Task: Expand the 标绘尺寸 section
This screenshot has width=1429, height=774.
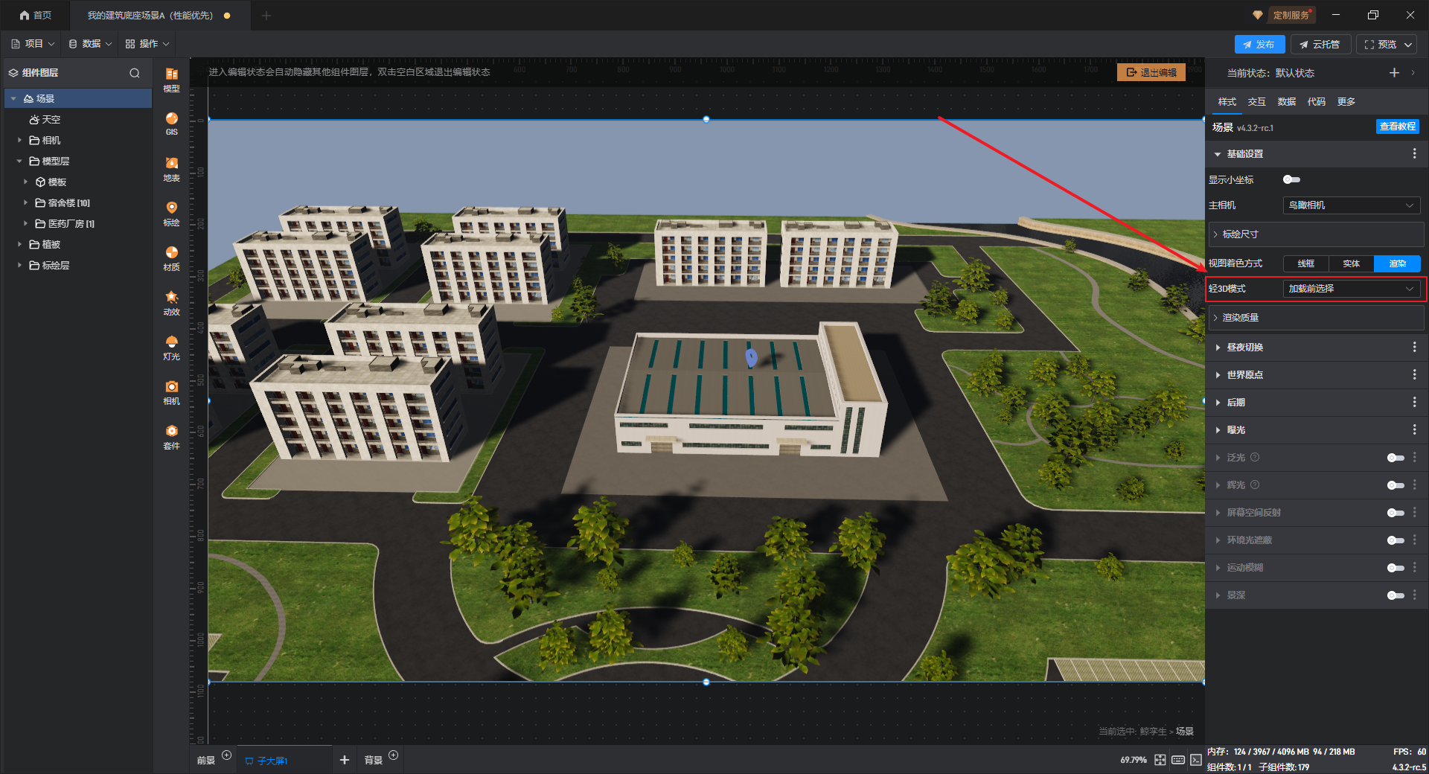Action: coord(1316,234)
